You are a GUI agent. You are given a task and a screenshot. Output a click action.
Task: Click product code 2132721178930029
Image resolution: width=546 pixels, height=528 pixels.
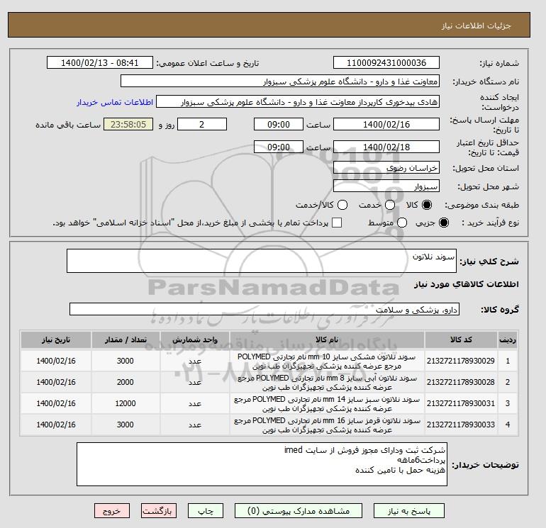pos(461,361)
